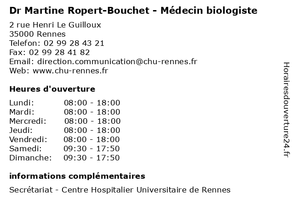Select the Samedi opening hours row
This screenshot has width=294, height=220.
64,148
